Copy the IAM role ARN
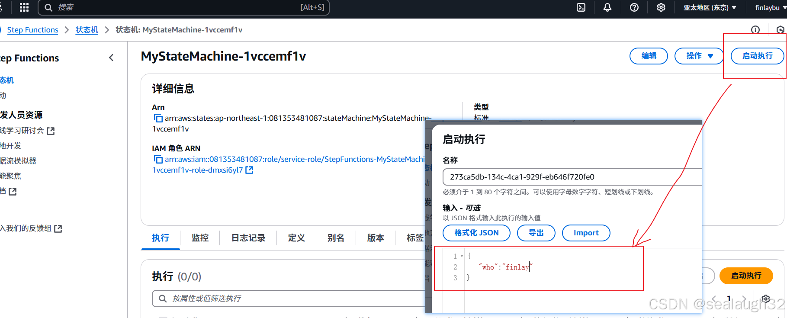The height and width of the screenshot is (318, 787). coord(158,159)
